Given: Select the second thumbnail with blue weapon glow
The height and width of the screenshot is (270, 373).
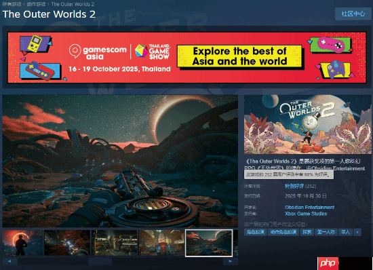Looking at the screenshot, I should [67, 243].
